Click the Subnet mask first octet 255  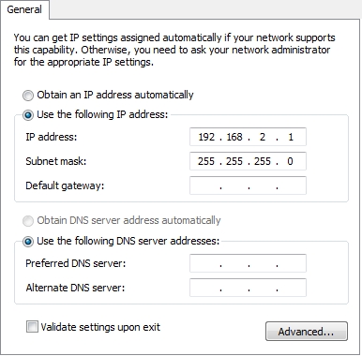(x=206, y=161)
